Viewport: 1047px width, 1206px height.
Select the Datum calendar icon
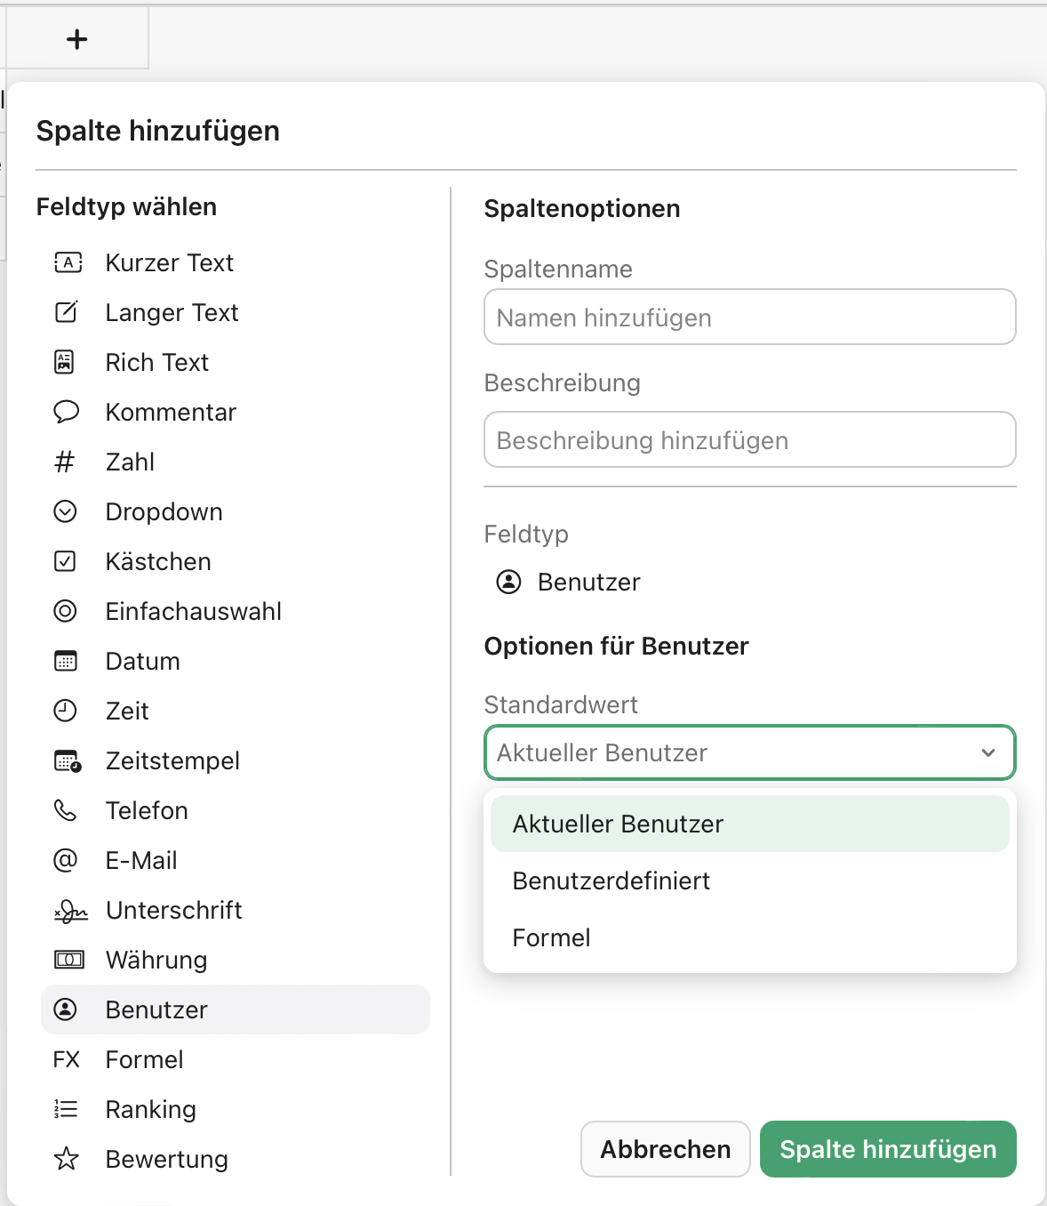pyautogui.click(x=66, y=661)
